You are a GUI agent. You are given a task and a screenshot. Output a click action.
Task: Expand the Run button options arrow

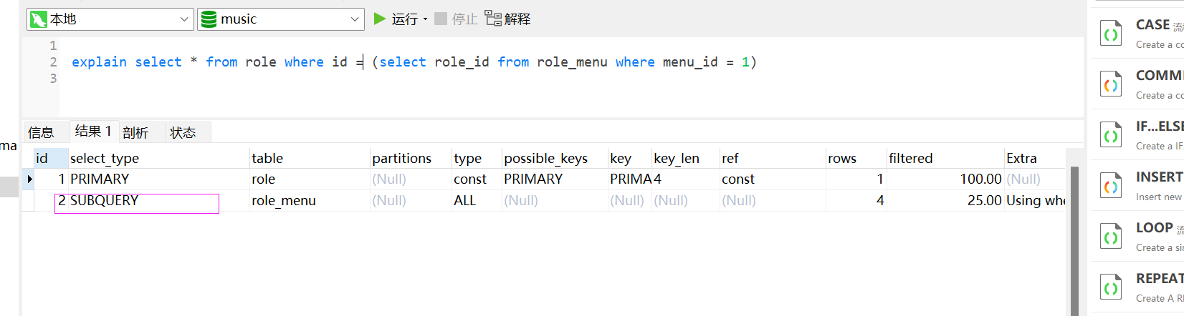(426, 19)
